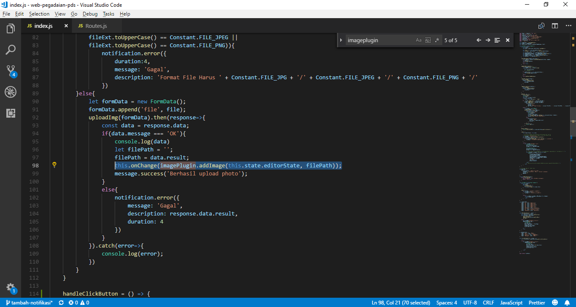Change line endings via CRLF status item
The height and width of the screenshot is (307, 576).
[488, 302]
